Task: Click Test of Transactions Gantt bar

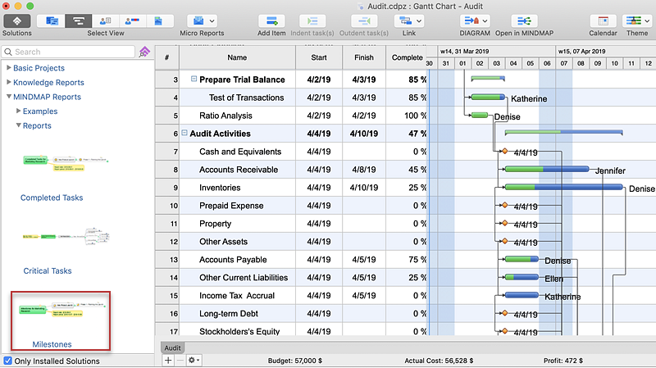Action: [x=488, y=97]
